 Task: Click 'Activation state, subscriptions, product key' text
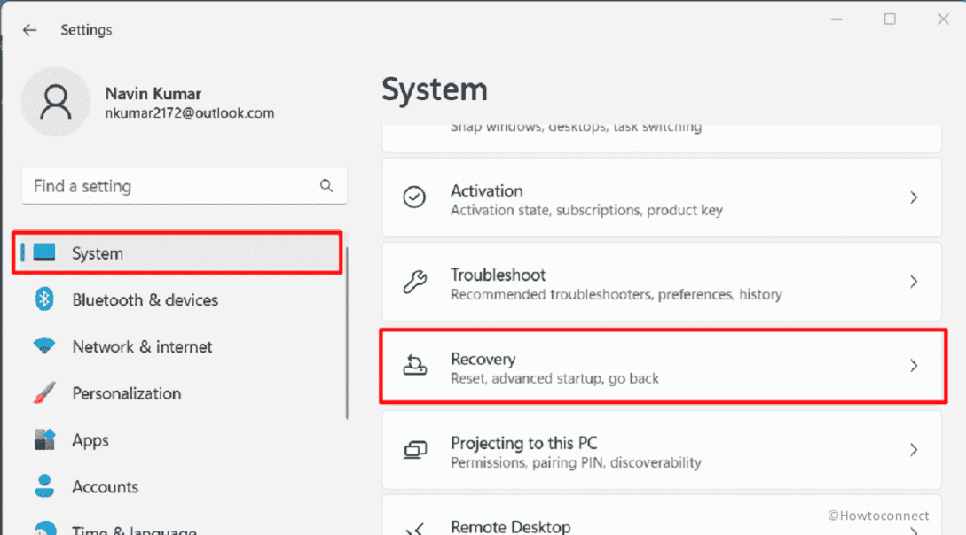(586, 210)
